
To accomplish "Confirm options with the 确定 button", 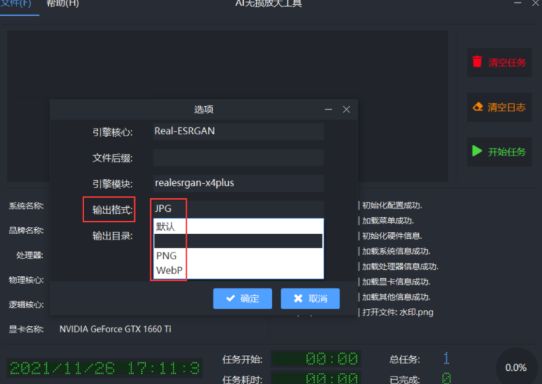I will point(242,299).
